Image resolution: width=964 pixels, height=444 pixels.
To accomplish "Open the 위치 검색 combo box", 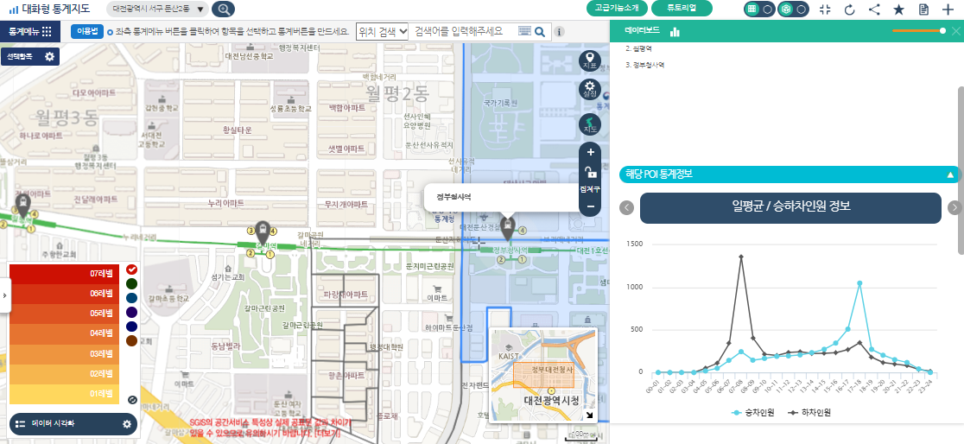I will point(382,31).
